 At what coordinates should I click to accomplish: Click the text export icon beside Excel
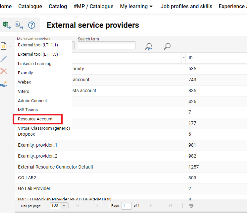click(19, 25)
